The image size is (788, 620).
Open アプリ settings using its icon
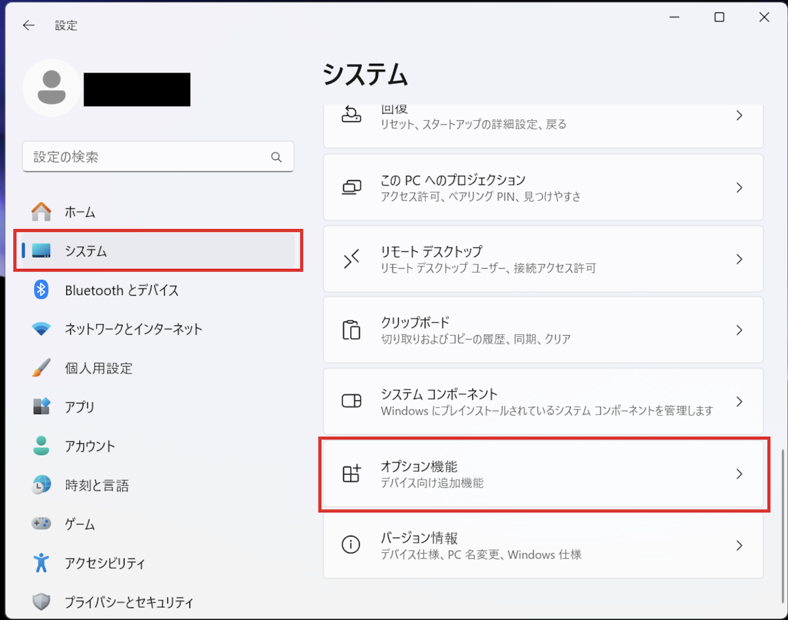tap(41, 407)
